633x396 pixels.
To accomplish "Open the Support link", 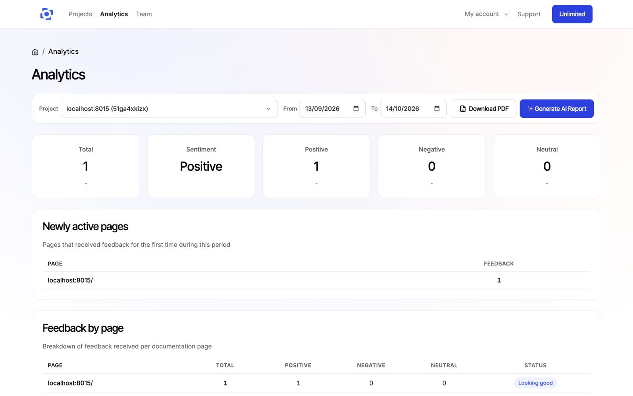I will (529, 14).
